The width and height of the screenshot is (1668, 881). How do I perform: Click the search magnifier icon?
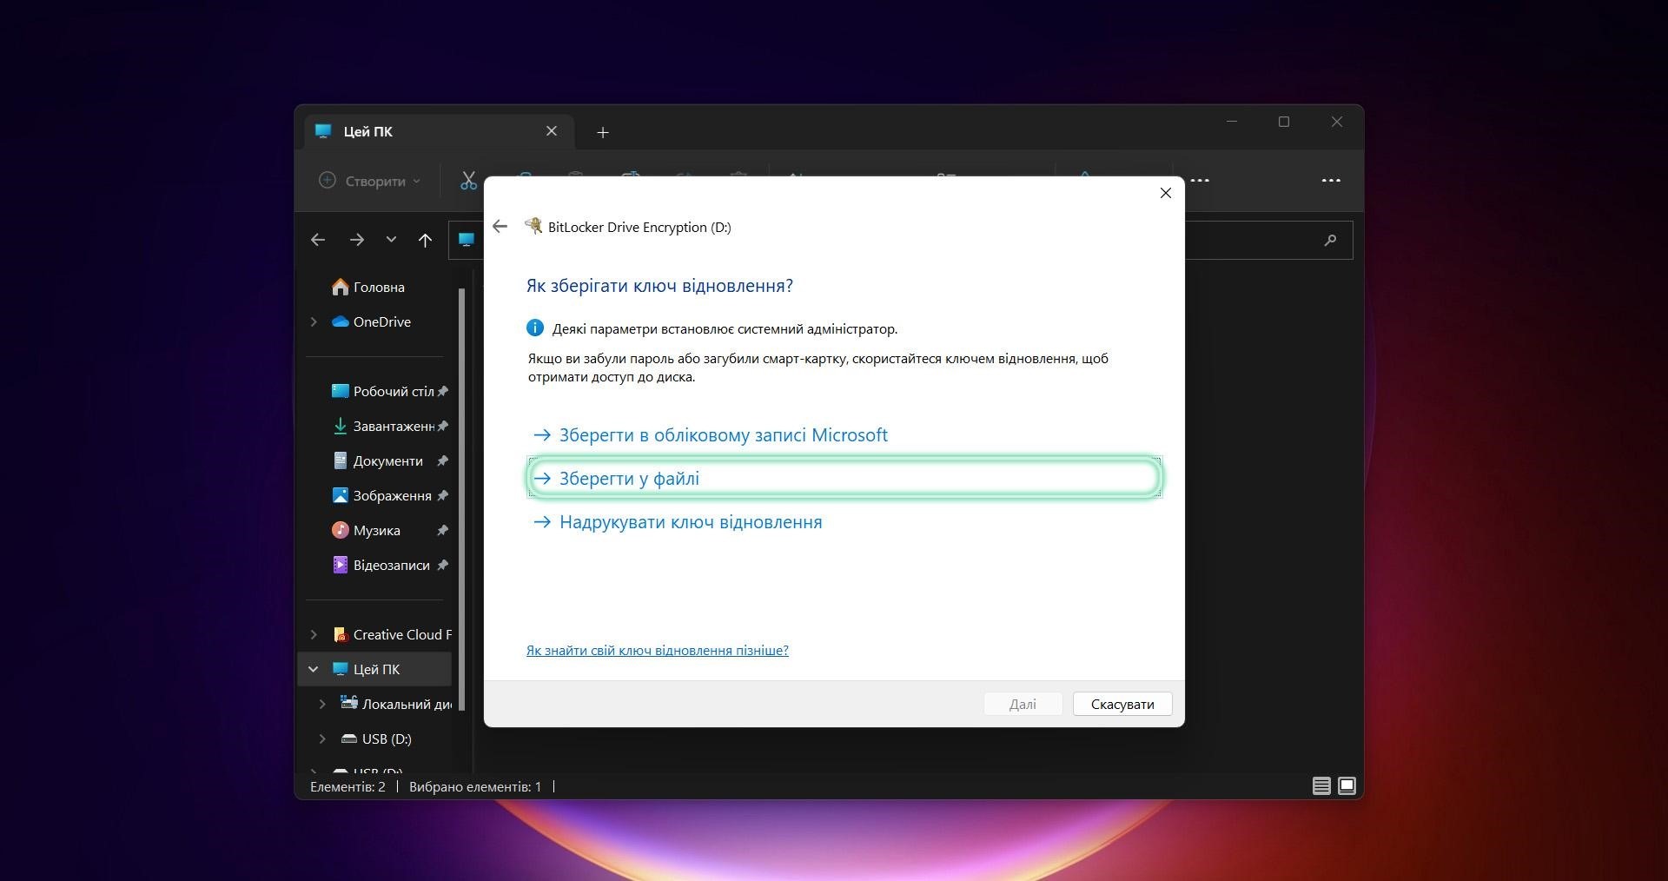point(1330,241)
